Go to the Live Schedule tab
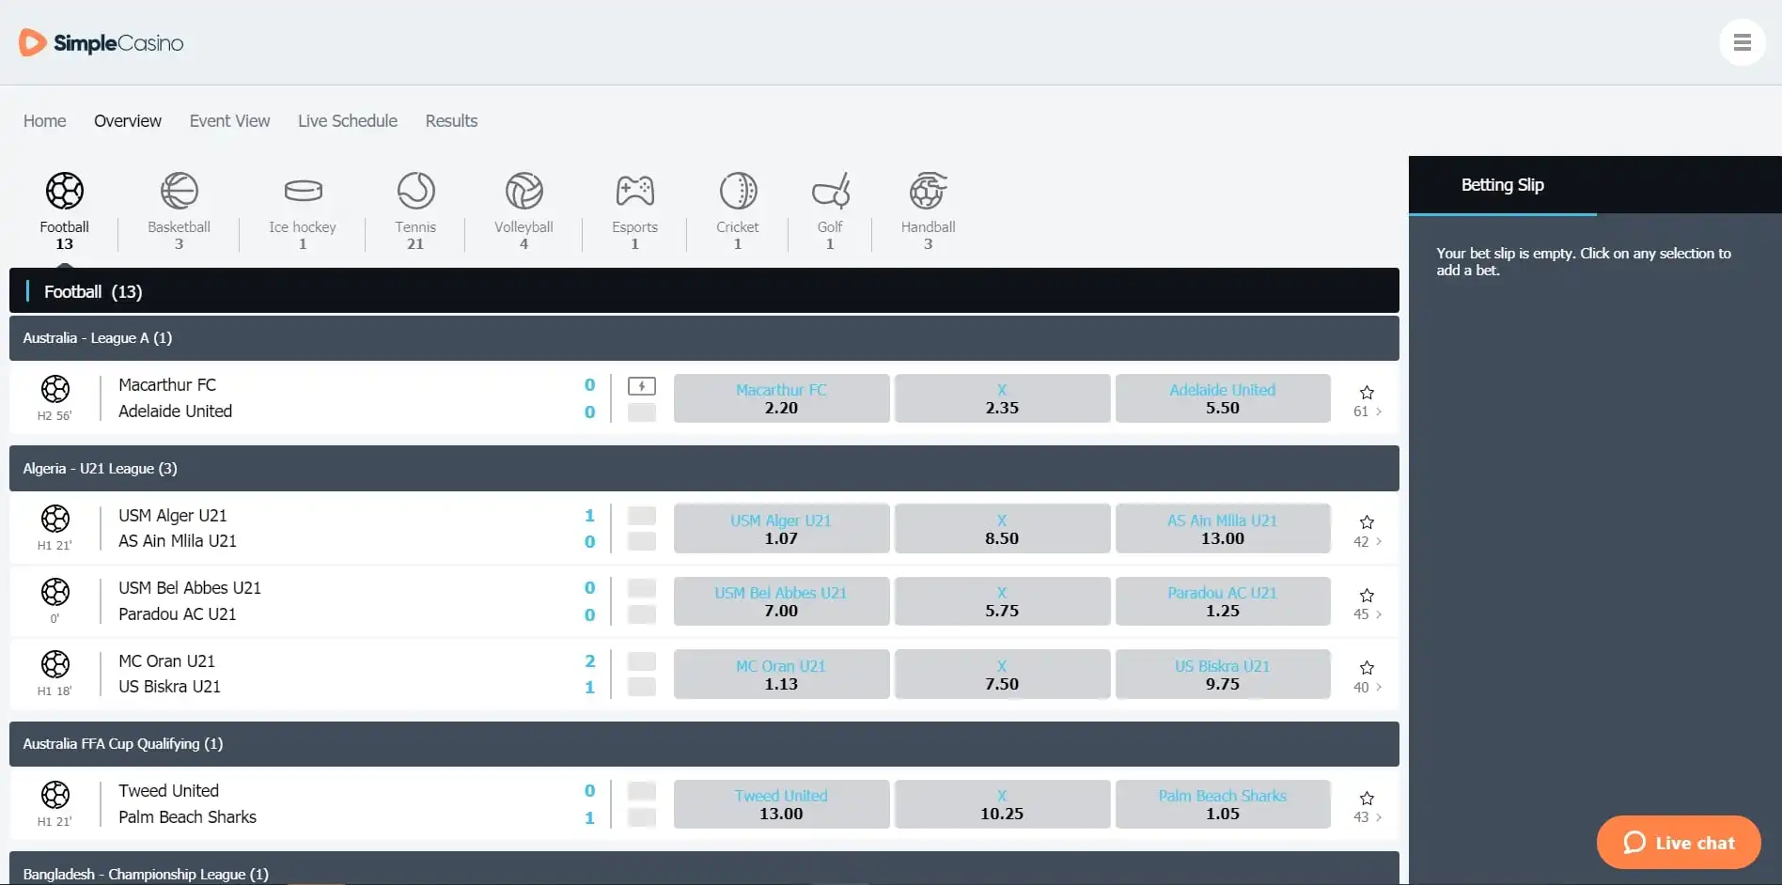 click(x=347, y=121)
